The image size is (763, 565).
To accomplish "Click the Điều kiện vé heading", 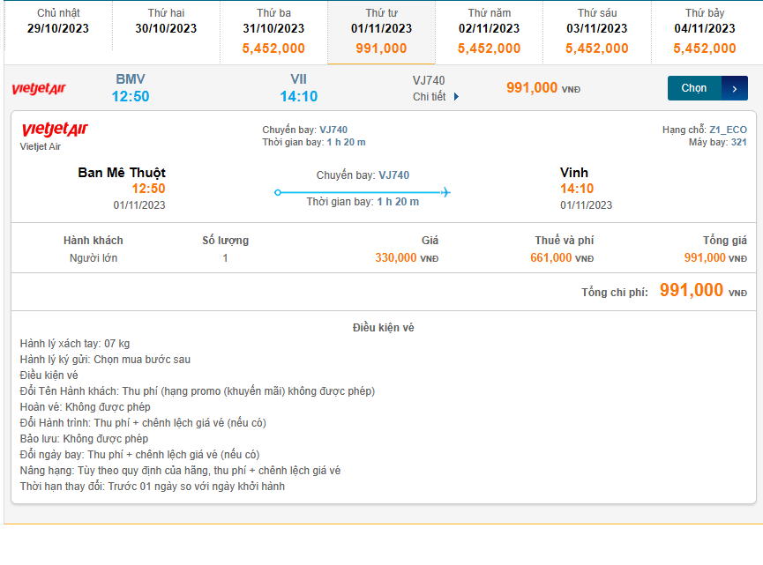I will point(383,328).
